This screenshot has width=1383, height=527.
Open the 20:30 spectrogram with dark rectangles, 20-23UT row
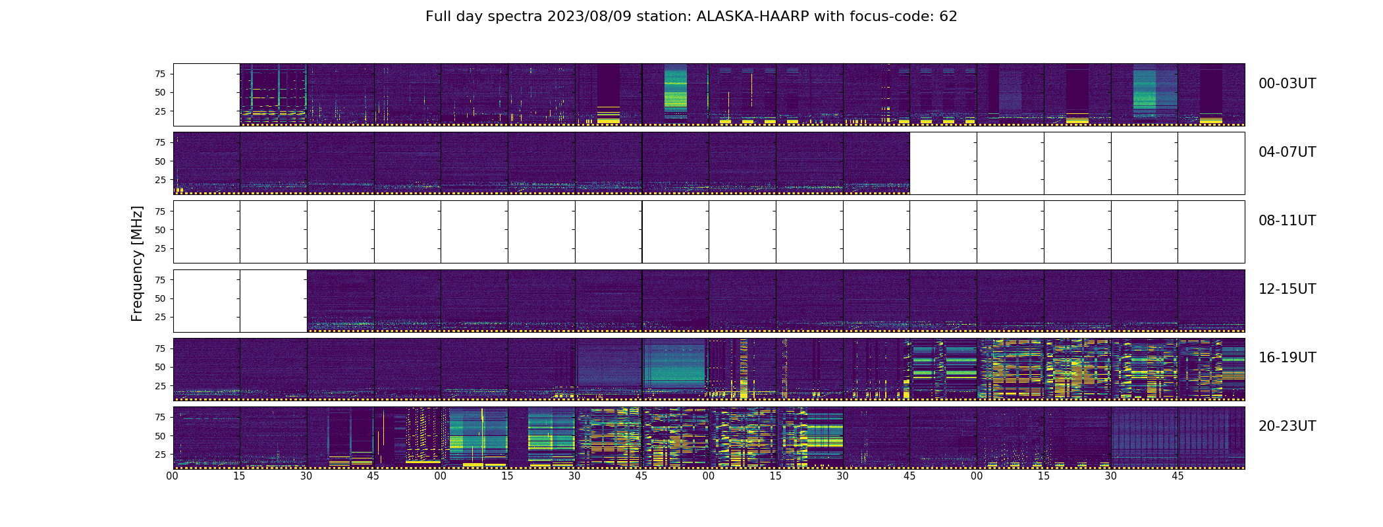click(340, 438)
